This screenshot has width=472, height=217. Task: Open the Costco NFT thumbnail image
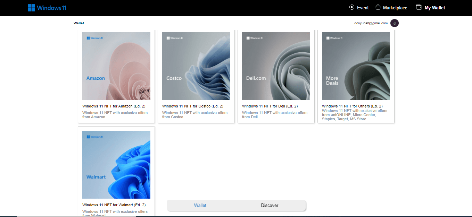tap(196, 66)
